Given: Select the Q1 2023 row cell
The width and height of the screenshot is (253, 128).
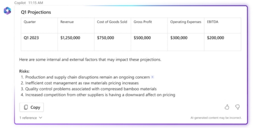Looking at the screenshot, I should point(31,38).
